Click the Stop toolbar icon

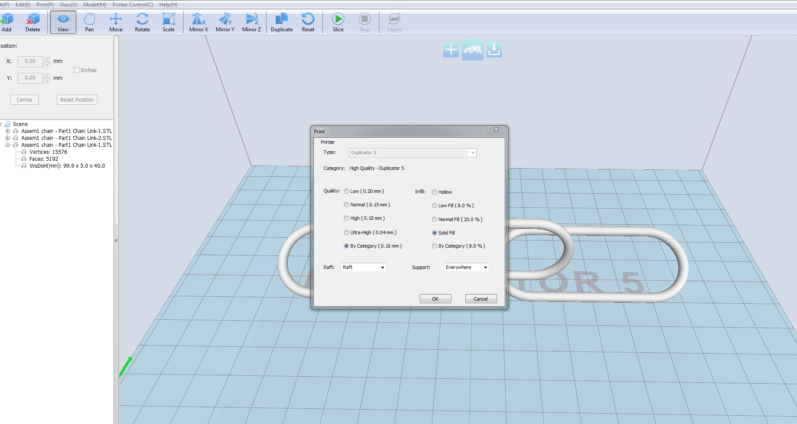[x=365, y=22]
